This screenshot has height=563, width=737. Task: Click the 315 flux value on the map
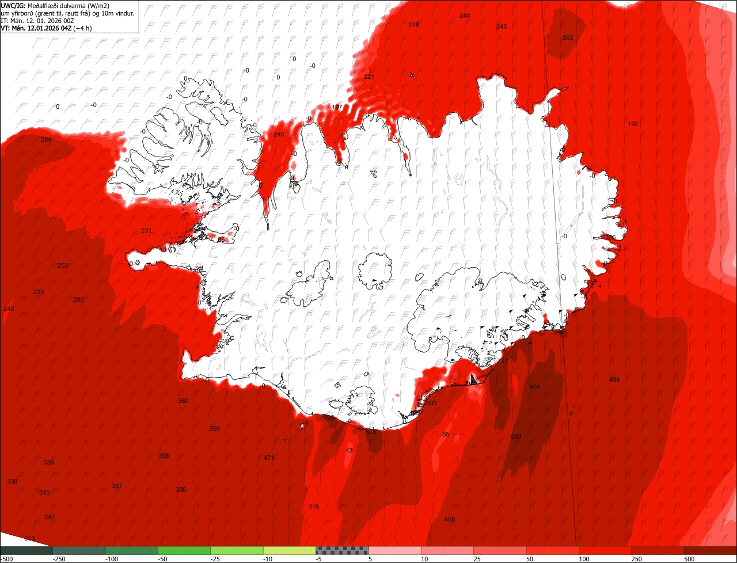(x=44, y=492)
